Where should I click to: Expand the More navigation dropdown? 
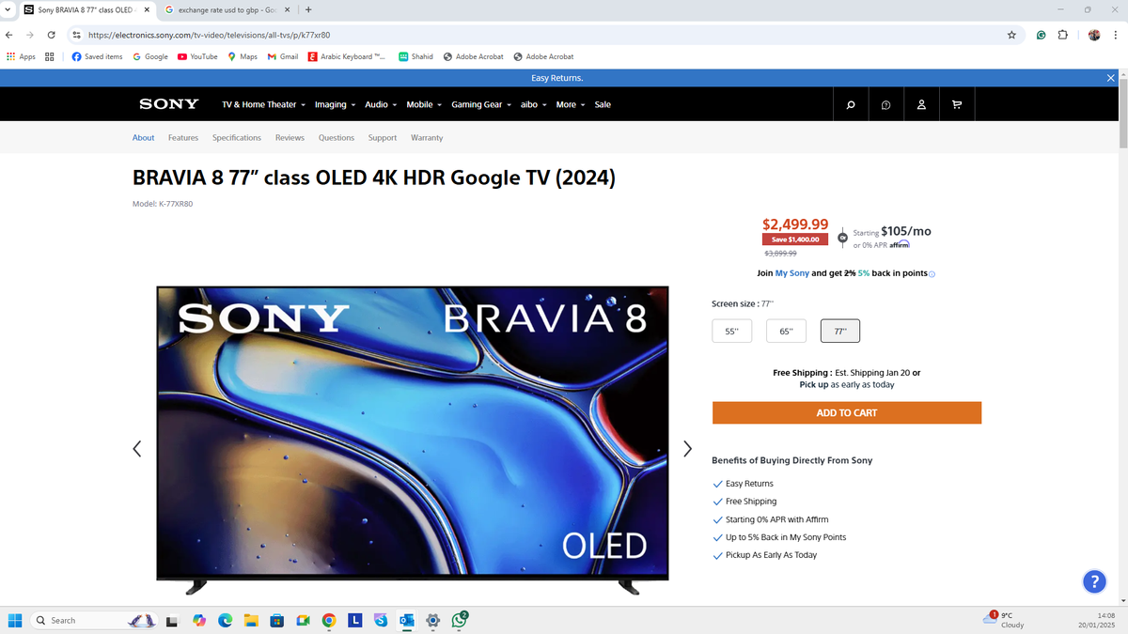pyautogui.click(x=570, y=104)
